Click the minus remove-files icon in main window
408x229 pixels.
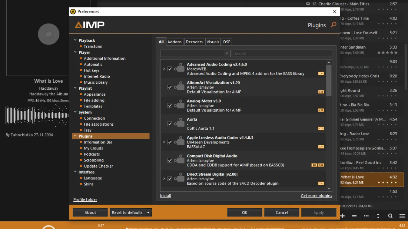coord(354,216)
